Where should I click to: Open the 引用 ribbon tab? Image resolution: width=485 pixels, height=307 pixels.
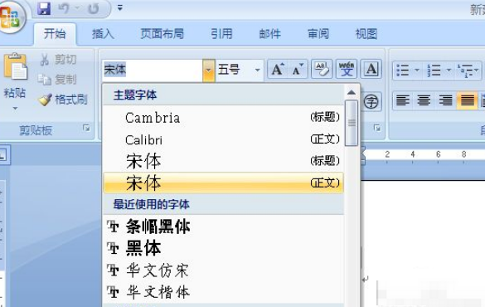click(221, 34)
